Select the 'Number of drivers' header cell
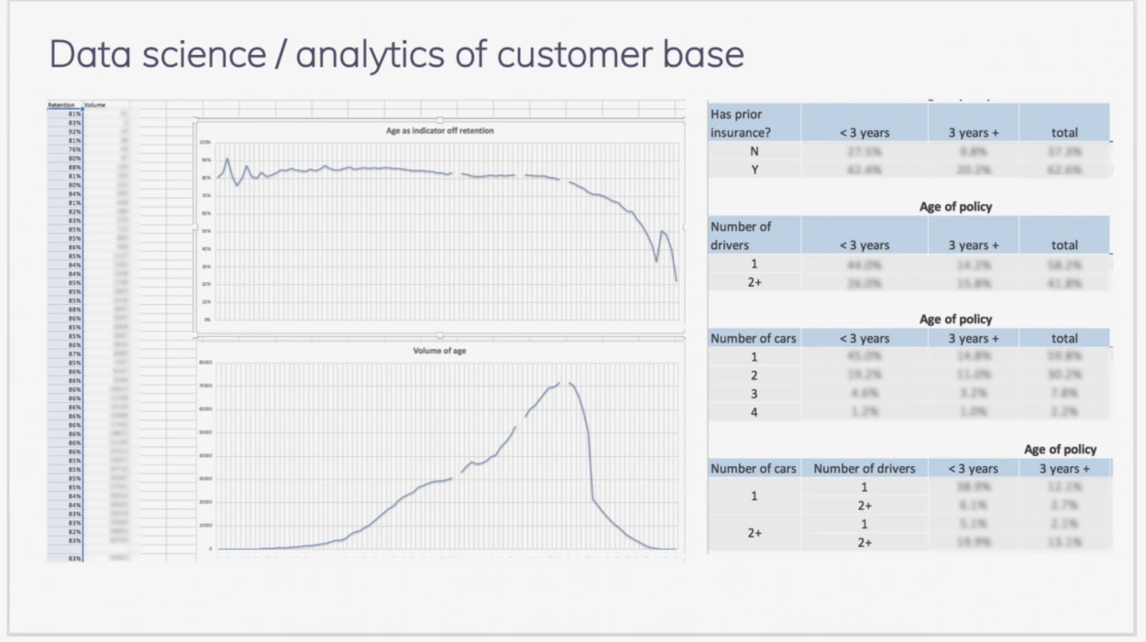This screenshot has height=642, width=1146. (755, 235)
